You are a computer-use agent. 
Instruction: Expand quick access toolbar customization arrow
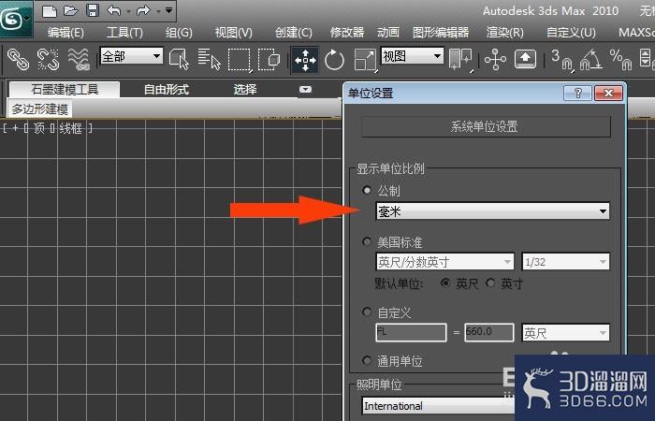click(168, 10)
